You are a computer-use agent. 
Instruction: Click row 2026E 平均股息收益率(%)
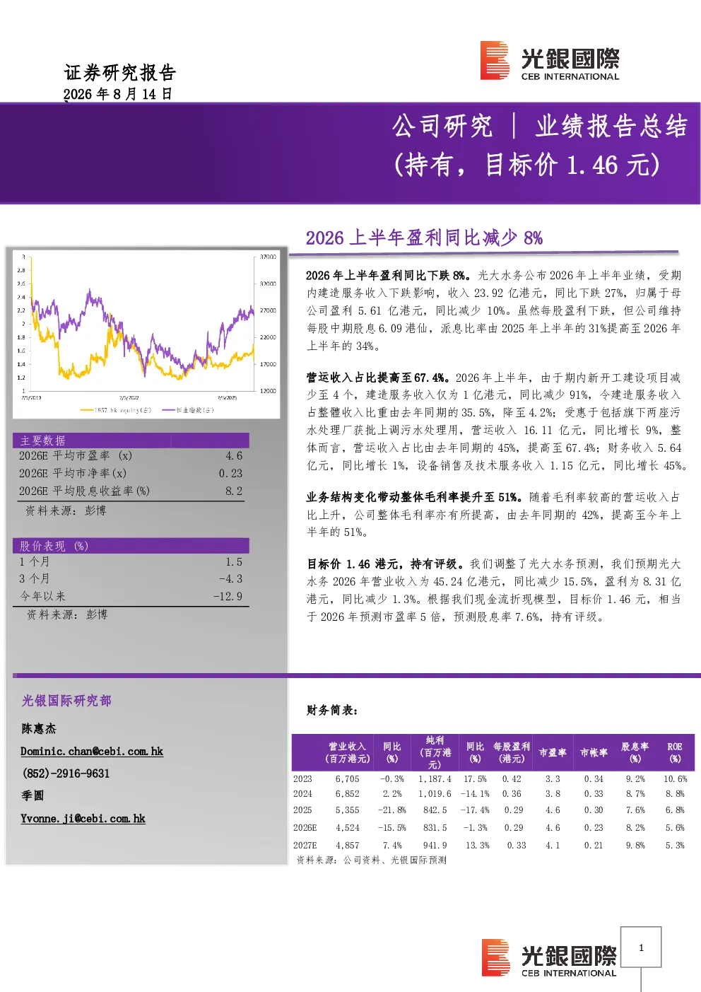point(131,491)
